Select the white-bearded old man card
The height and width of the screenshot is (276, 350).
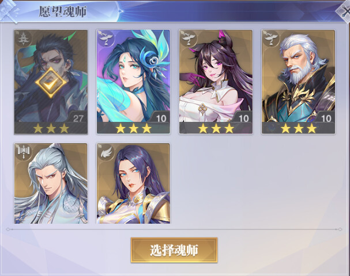299,82
